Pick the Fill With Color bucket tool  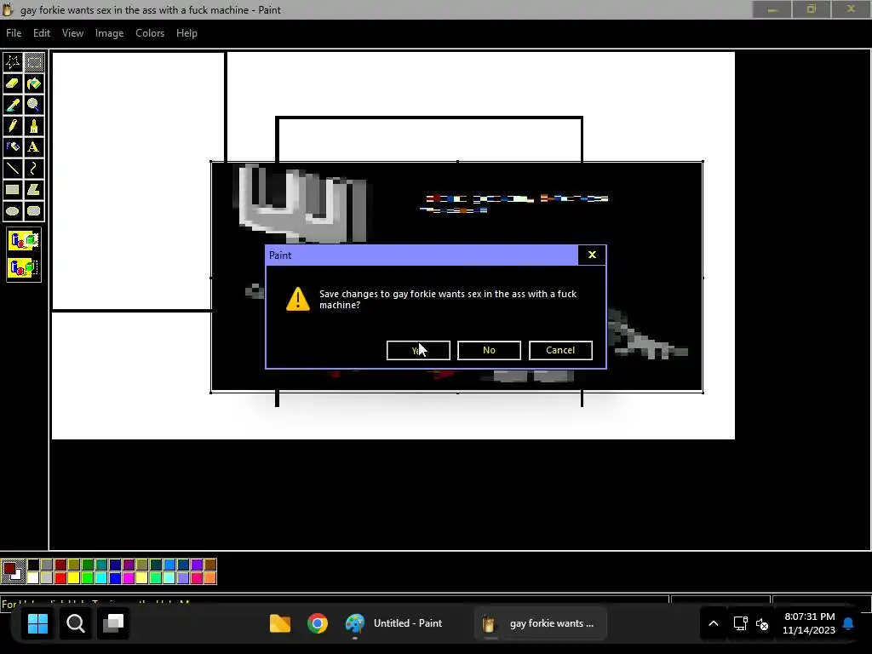pyautogui.click(x=34, y=83)
